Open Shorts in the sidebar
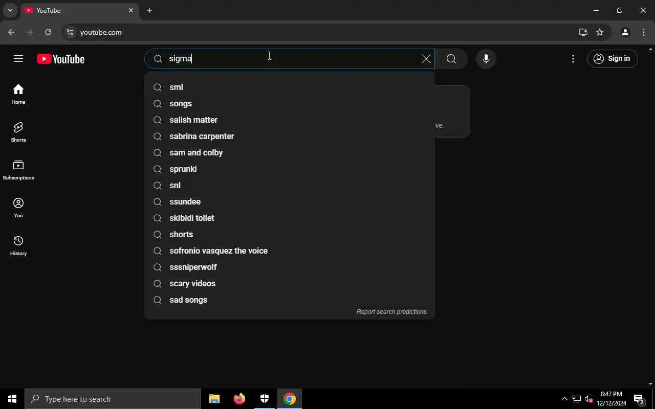Image resolution: width=655 pixels, height=409 pixels. [x=18, y=132]
